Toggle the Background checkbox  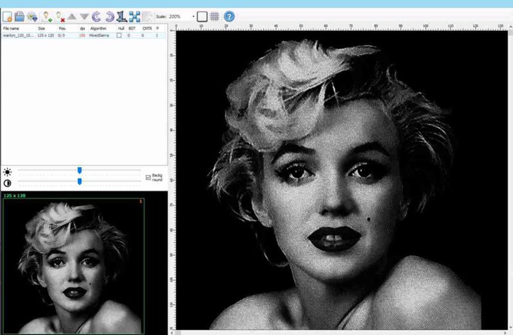[x=148, y=177]
